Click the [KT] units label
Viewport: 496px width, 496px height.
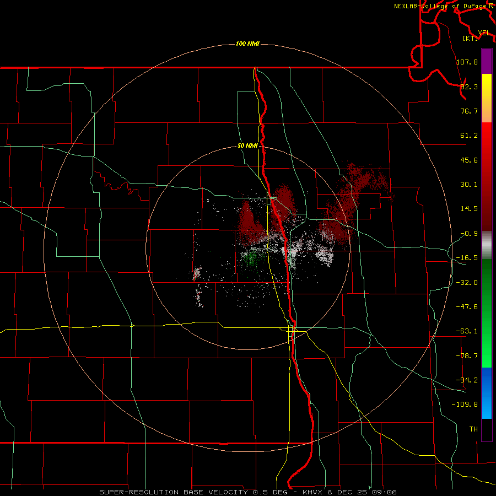click(471, 38)
